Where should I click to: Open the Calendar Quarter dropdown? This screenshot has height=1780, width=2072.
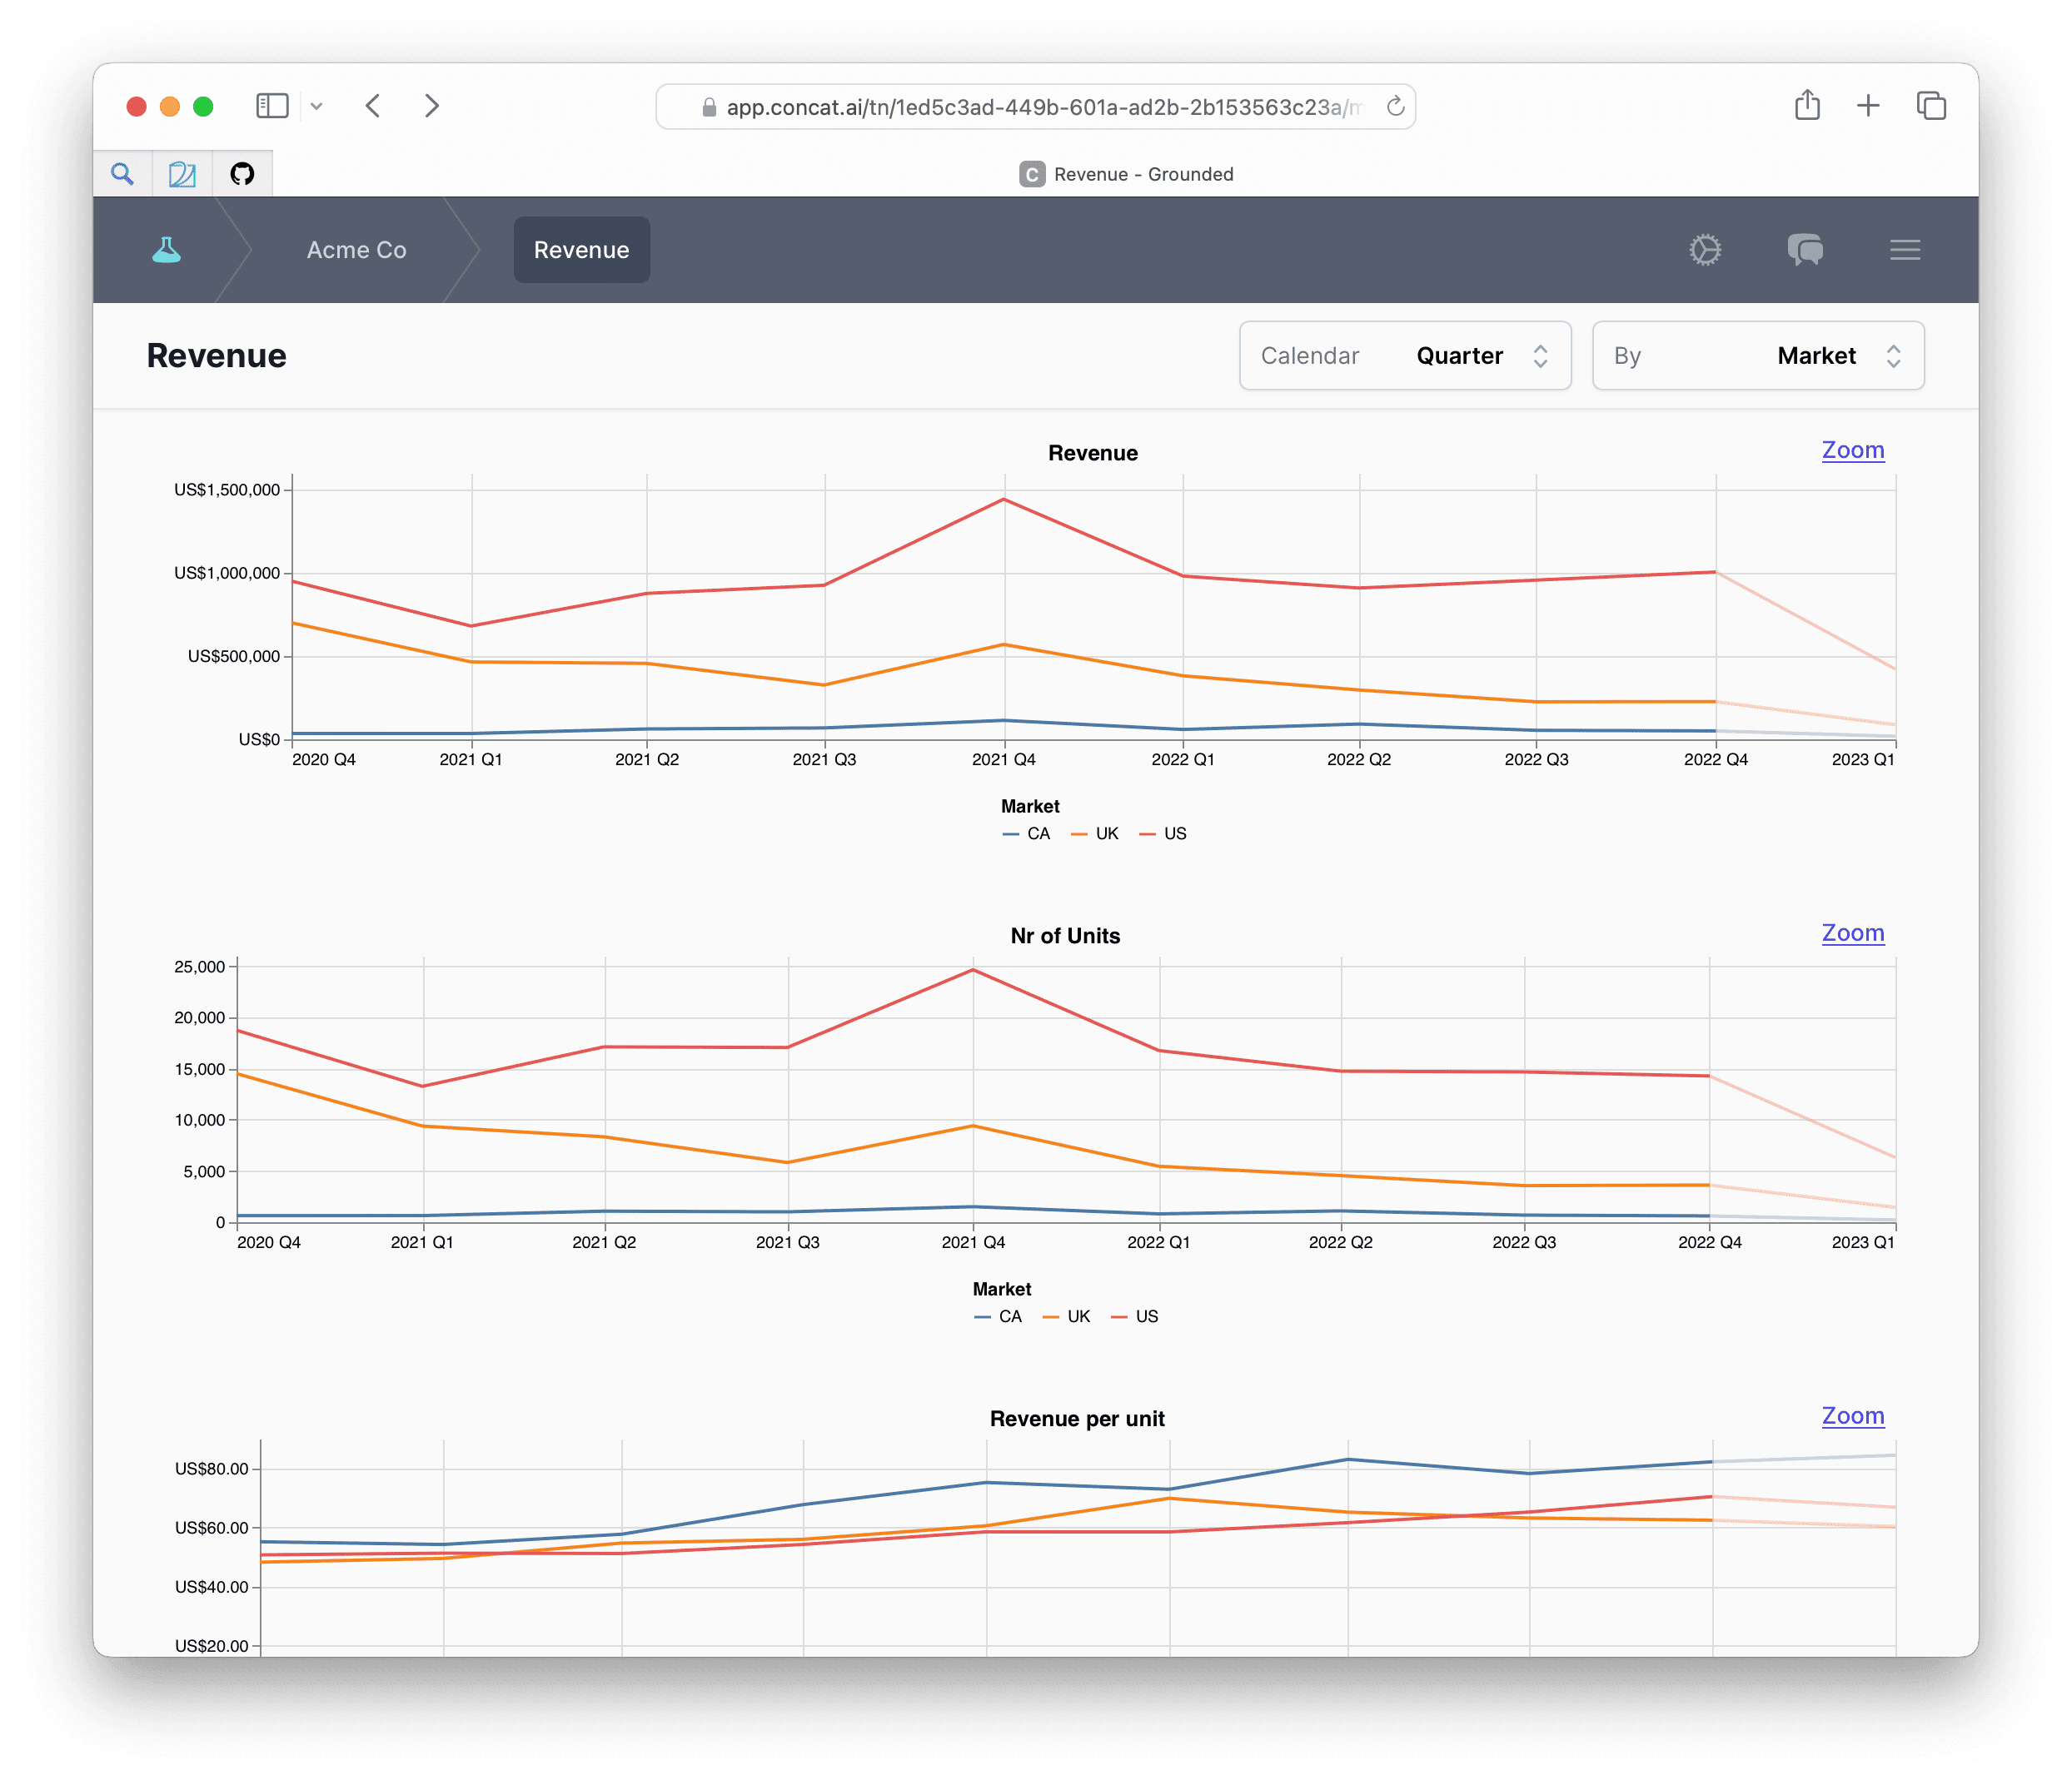(x=1405, y=356)
